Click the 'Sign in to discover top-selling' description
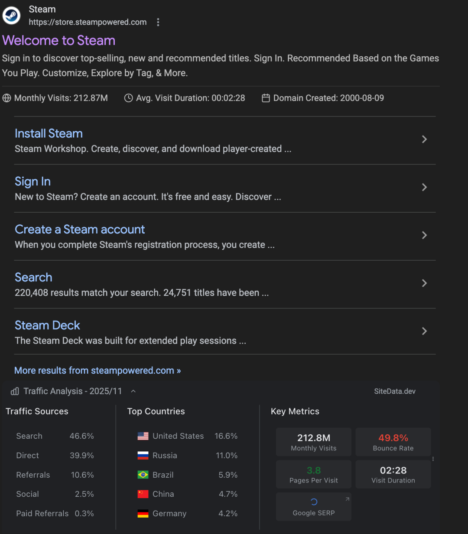Screen dimensions: 468x534 (221, 65)
